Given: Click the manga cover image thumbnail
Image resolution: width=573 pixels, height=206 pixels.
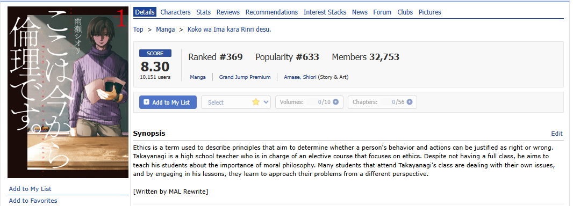Looking at the screenshot, I should click(68, 92).
